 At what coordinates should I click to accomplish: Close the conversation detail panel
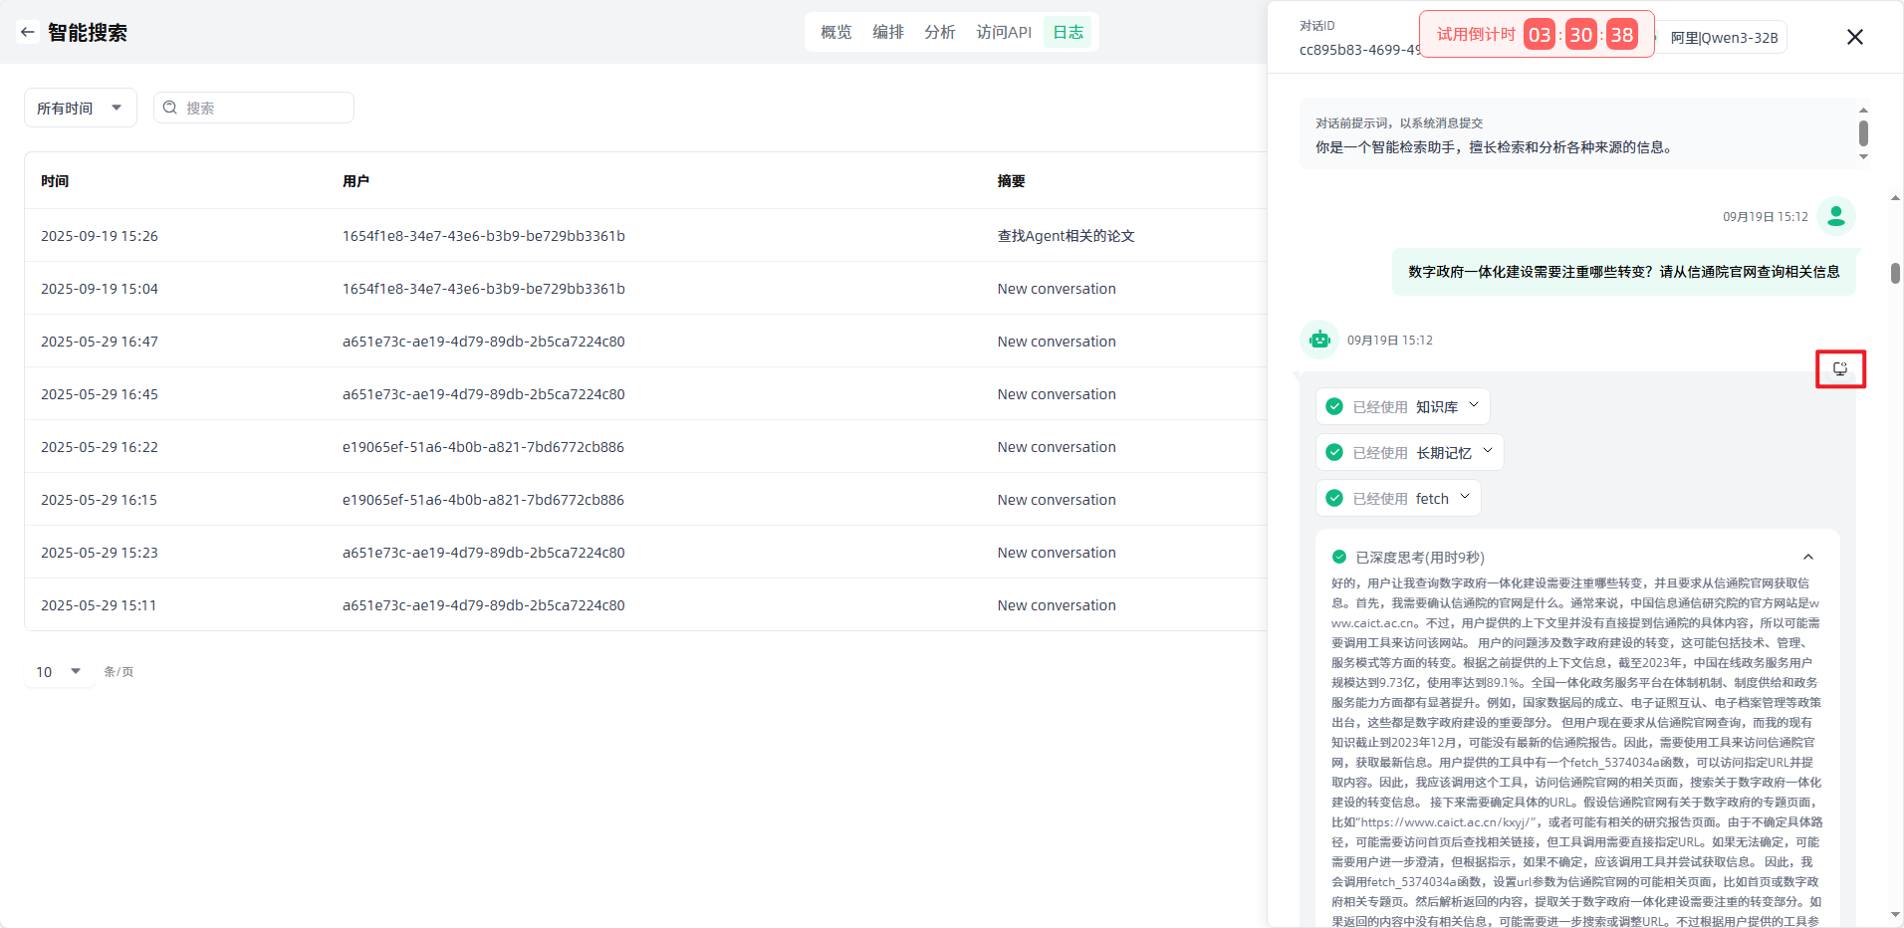coord(1854,37)
